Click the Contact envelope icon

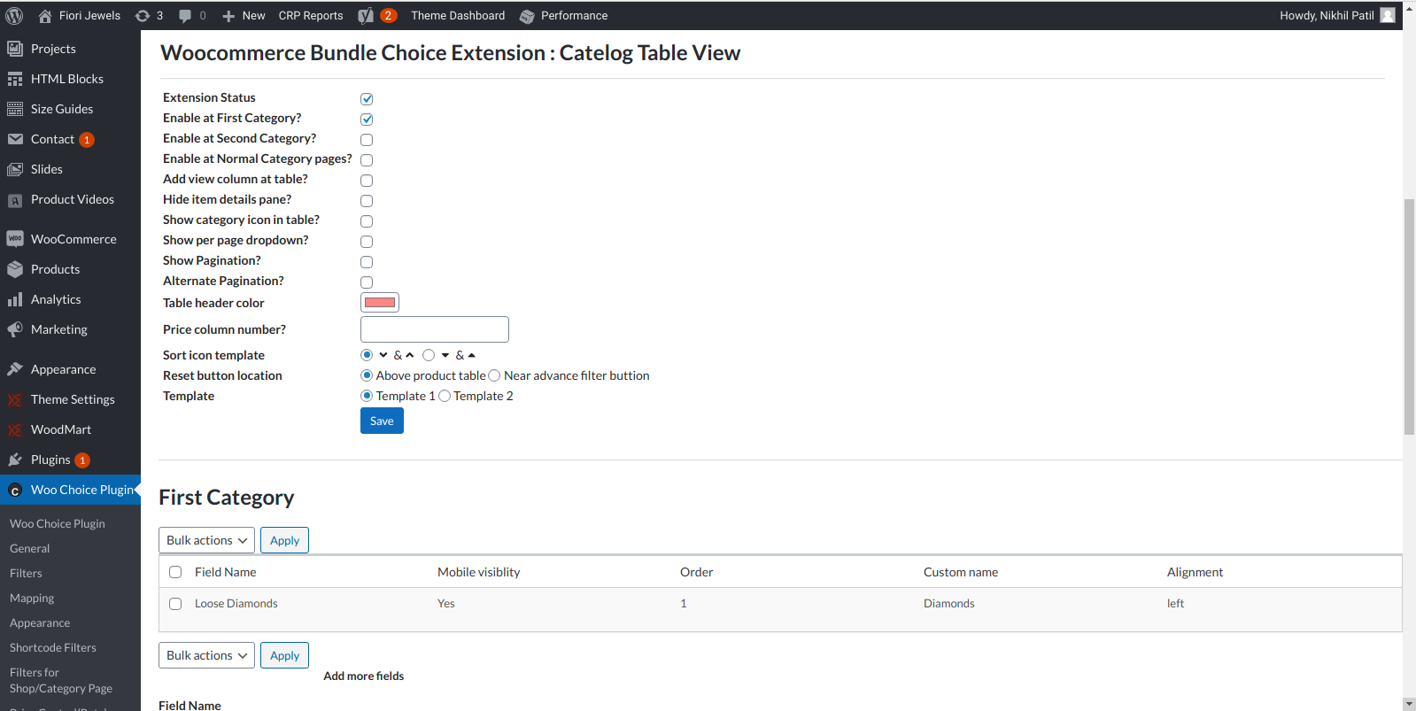[15, 139]
